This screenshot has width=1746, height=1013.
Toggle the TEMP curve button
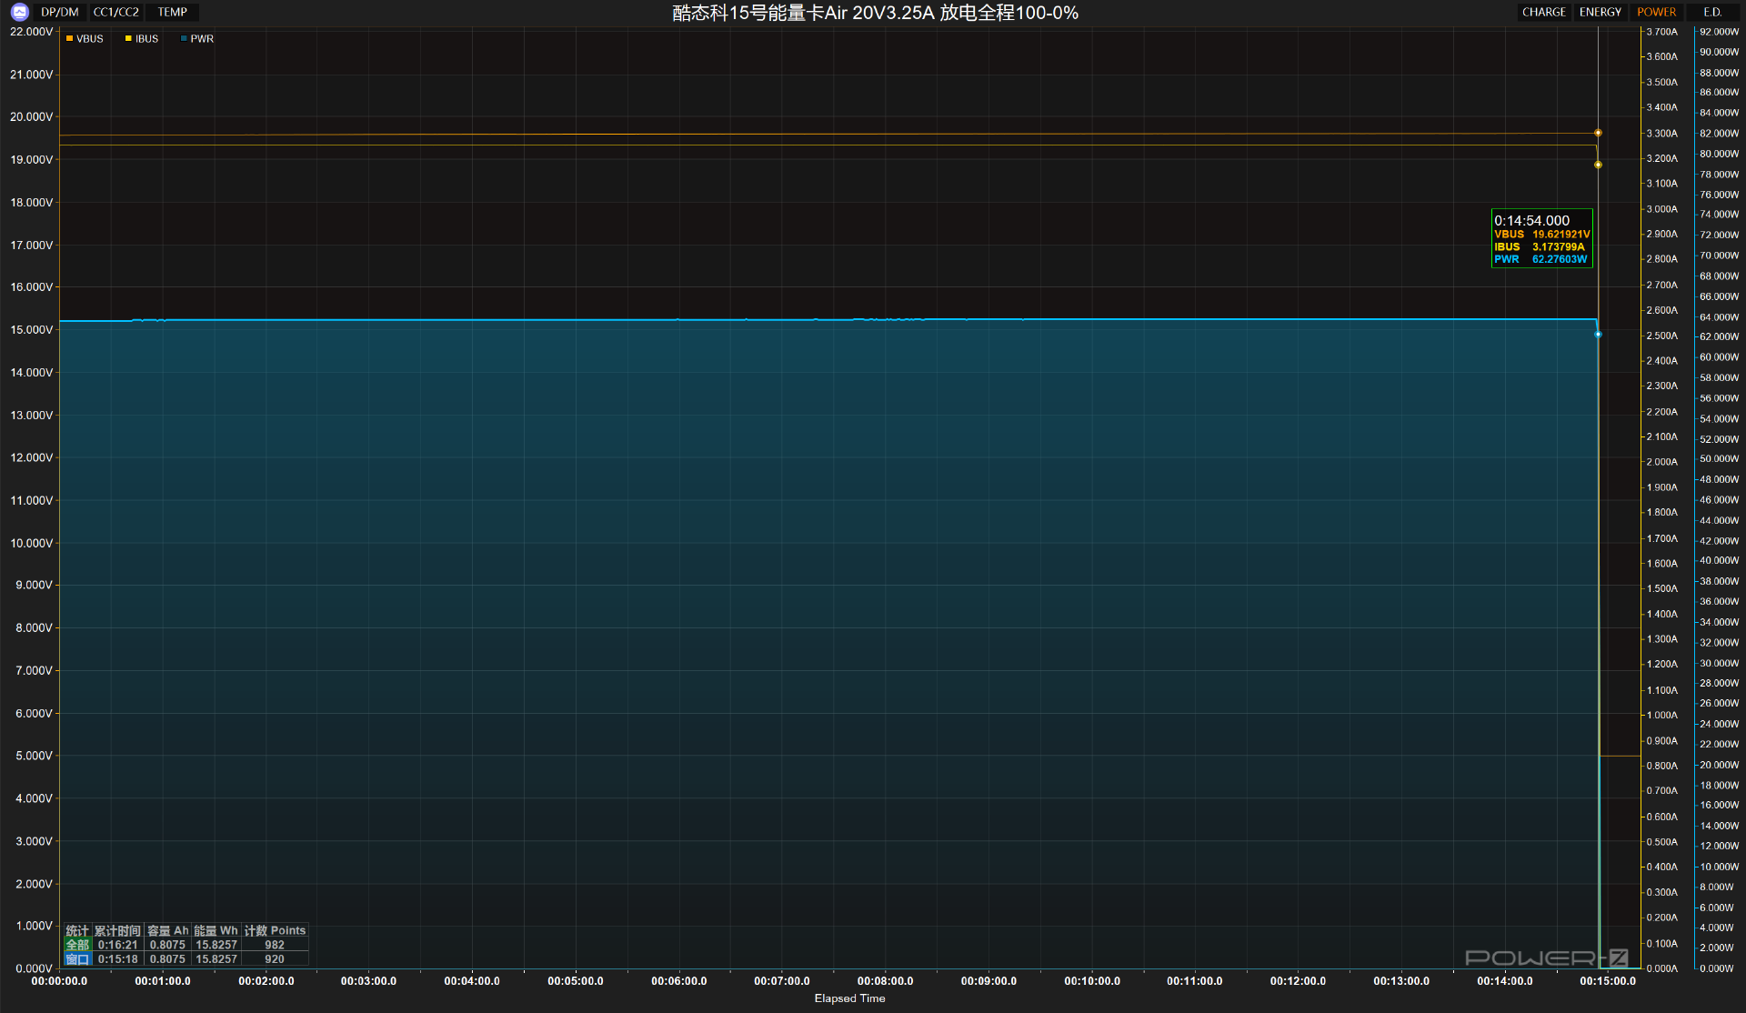172,12
